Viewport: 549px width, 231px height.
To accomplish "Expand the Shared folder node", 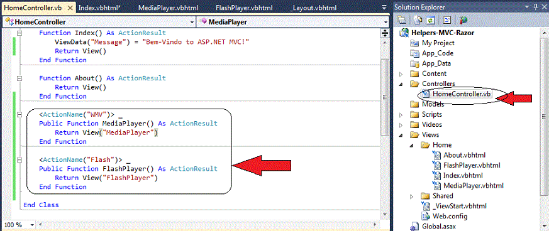I will pyautogui.click(x=412, y=196).
